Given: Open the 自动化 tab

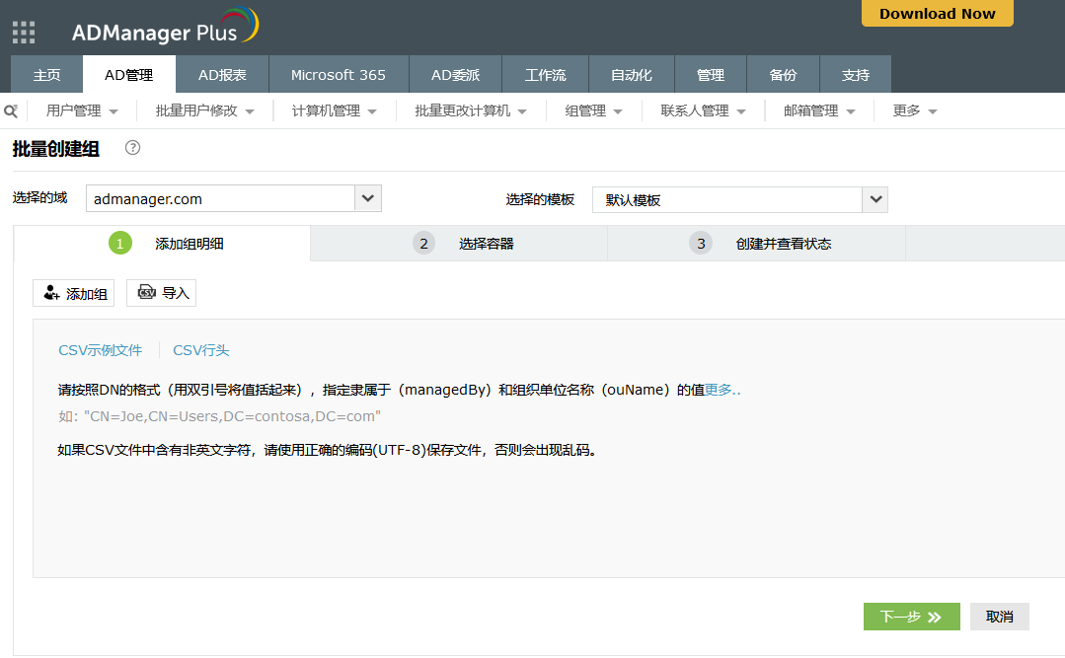Looking at the screenshot, I should point(632,75).
